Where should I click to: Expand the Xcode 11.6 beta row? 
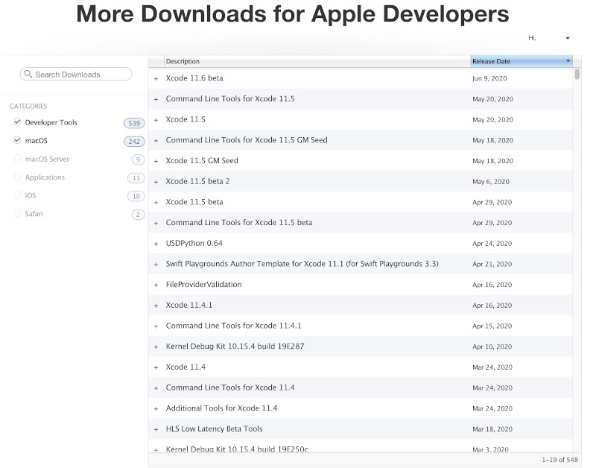click(x=156, y=78)
